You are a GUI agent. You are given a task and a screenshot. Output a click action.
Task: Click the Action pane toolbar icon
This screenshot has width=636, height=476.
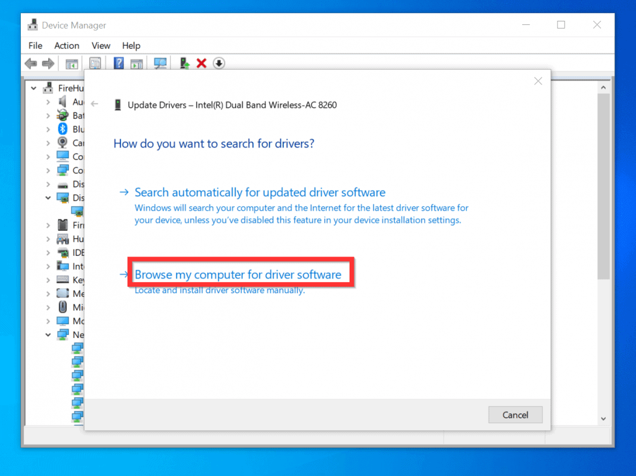click(x=137, y=63)
